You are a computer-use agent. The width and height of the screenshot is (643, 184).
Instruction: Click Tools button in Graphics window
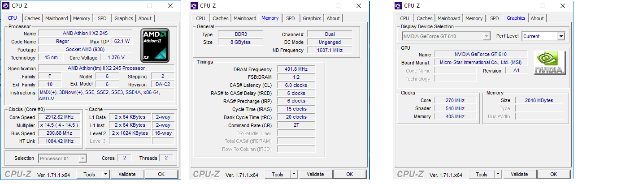click(x=482, y=174)
